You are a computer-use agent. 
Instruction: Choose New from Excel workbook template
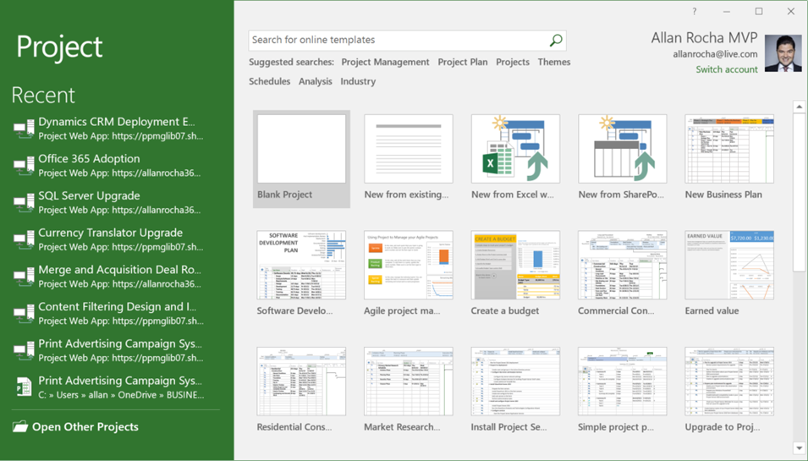(515, 159)
